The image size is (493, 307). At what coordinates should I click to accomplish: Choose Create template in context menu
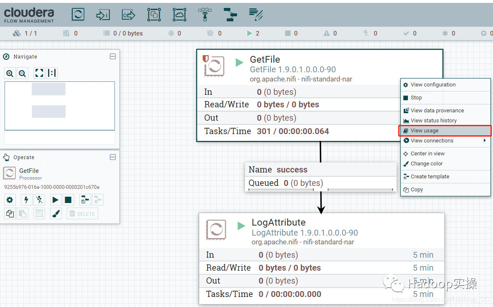tap(445, 176)
